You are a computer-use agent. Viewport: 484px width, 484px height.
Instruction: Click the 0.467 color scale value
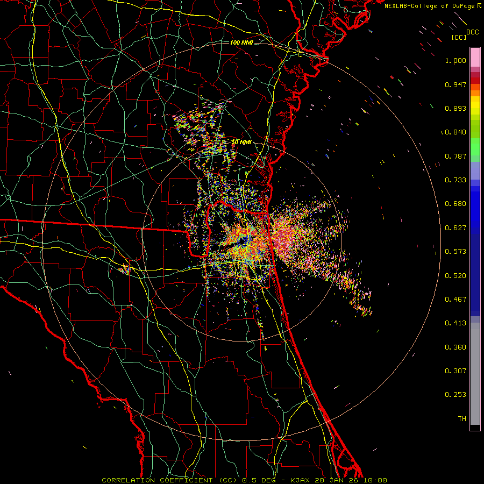point(455,300)
